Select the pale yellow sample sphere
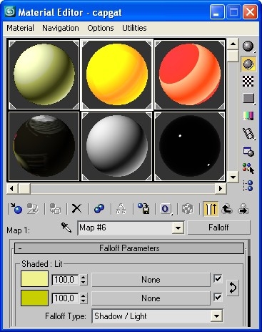This screenshot has height=332, width=262. pyautogui.click(x=44, y=74)
